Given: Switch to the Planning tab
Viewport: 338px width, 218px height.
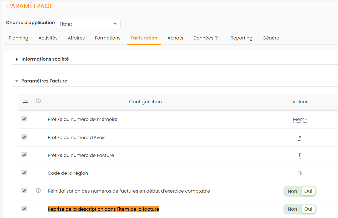Looking at the screenshot, I should coord(18,38).
